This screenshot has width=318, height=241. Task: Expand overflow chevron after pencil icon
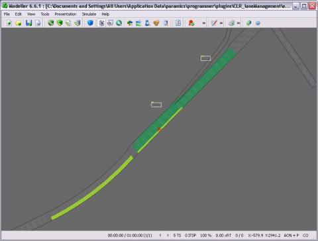point(221,23)
